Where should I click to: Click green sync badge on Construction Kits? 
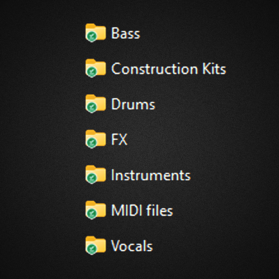[x=92, y=72]
